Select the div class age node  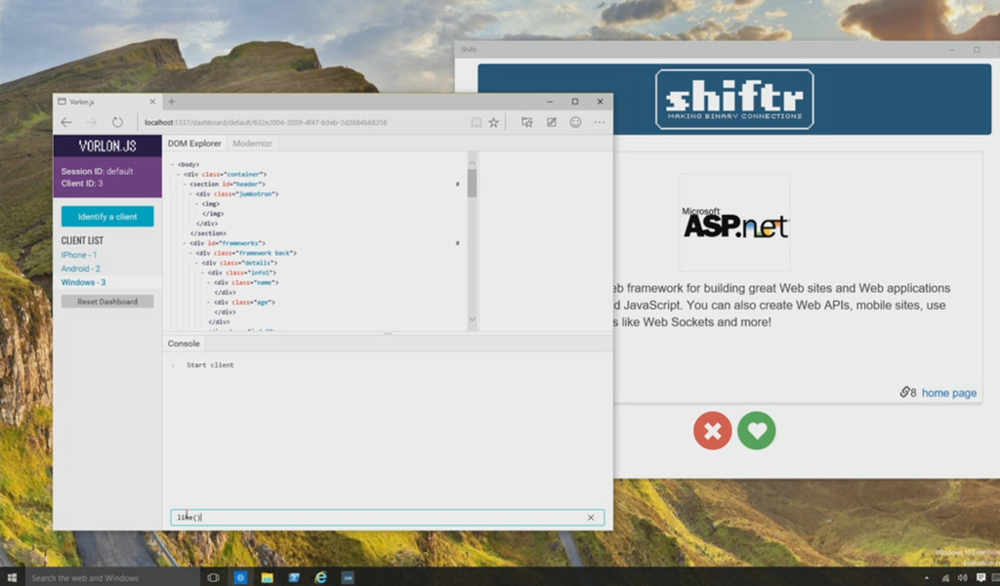click(244, 302)
